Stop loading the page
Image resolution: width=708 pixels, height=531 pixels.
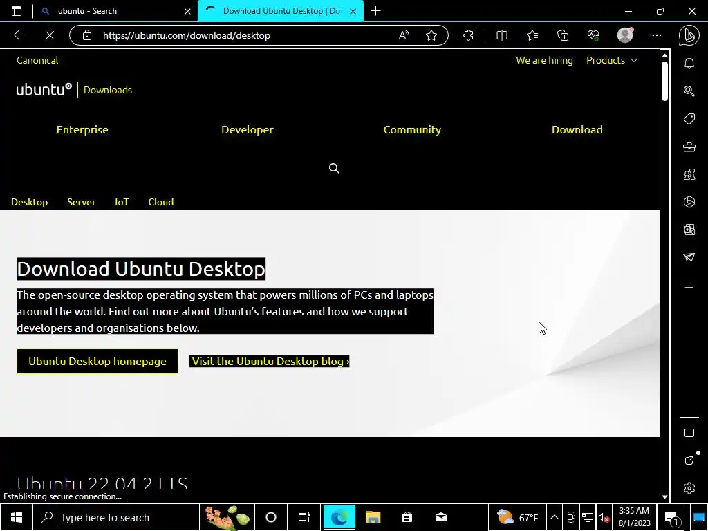[50, 35]
